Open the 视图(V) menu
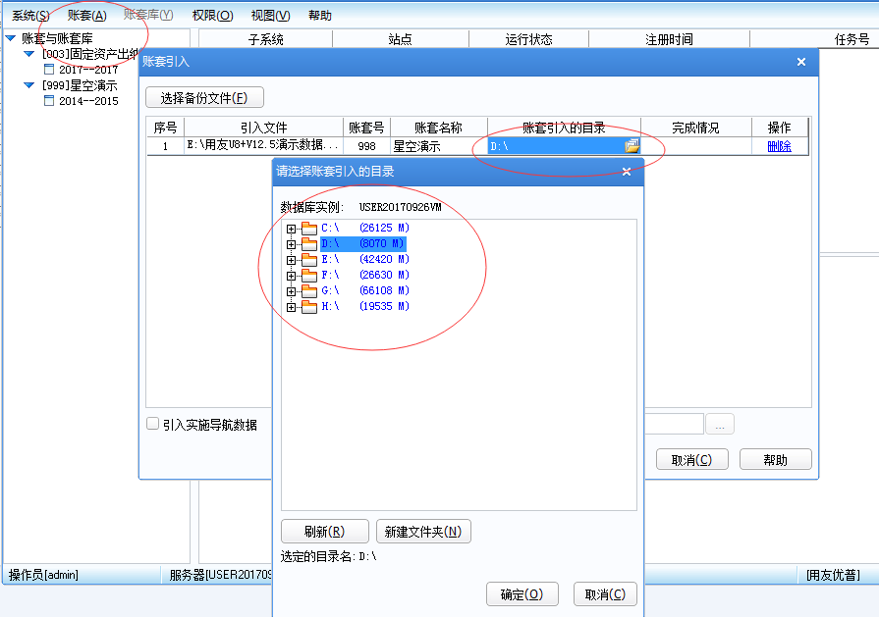The image size is (879, 617). click(x=270, y=16)
